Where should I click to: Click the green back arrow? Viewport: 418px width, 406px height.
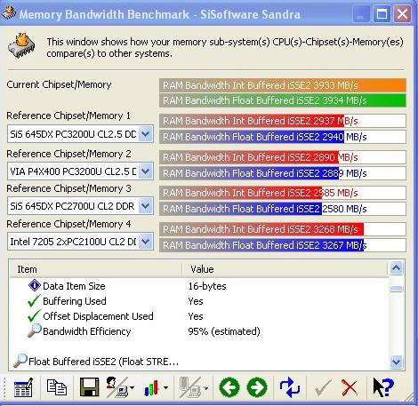point(229,387)
